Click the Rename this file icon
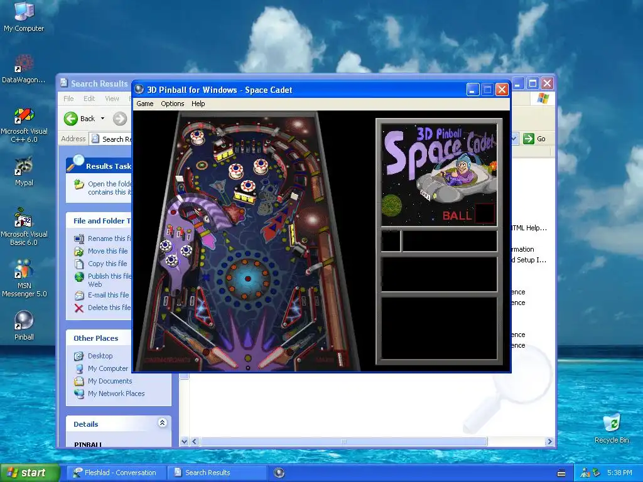This screenshot has width=643, height=482. pos(79,238)
